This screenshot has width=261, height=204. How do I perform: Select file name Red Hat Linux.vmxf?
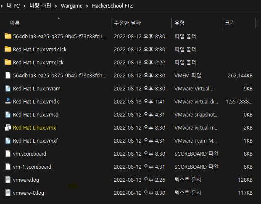(35, 141)
